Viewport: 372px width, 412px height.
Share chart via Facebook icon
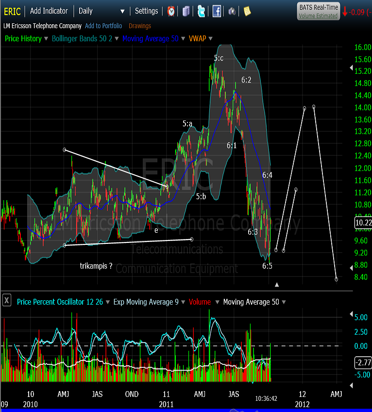click(217, 11)
